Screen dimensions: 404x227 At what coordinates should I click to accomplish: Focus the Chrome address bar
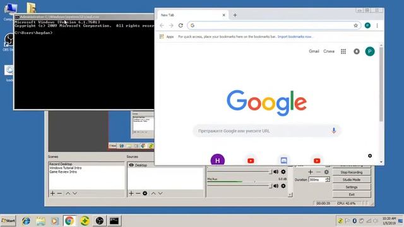(273, 25)
